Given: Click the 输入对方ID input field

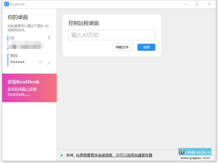Looking at the screenshot, I should [112, 35].
